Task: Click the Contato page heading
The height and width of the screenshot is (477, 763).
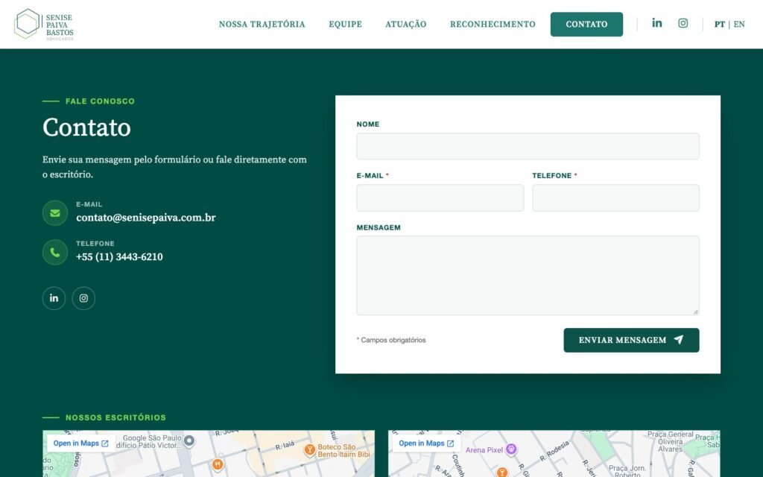Action: pyautogui.click(x=86, y=127)
